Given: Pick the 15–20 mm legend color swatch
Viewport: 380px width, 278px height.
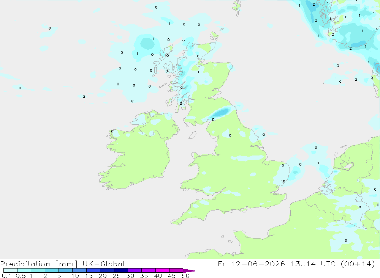Looking at the screenshot, I should coord(93,270).
